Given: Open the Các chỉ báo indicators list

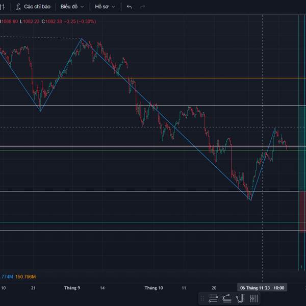Looking at the screenshot, I should tap(33, 7).
